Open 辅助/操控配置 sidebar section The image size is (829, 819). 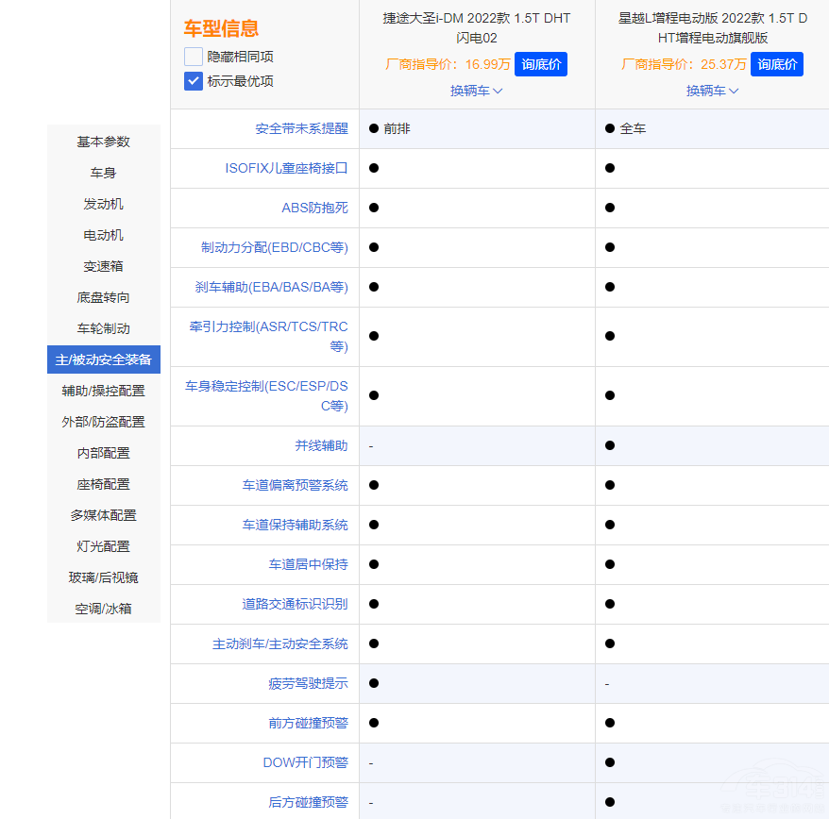pos(104,391)
